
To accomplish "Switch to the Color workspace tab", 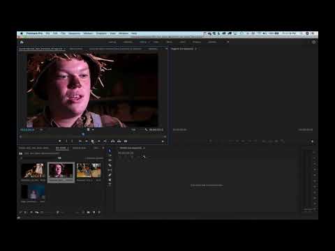I will coord(156,42).
